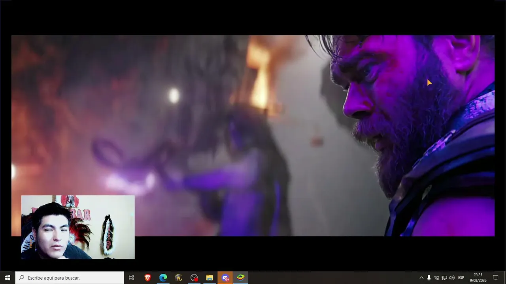Image resolution: width=506 pixels, height=284 pixels.
Task: Open the cloud sync tray icon
Action: click(x=437, y=278)
